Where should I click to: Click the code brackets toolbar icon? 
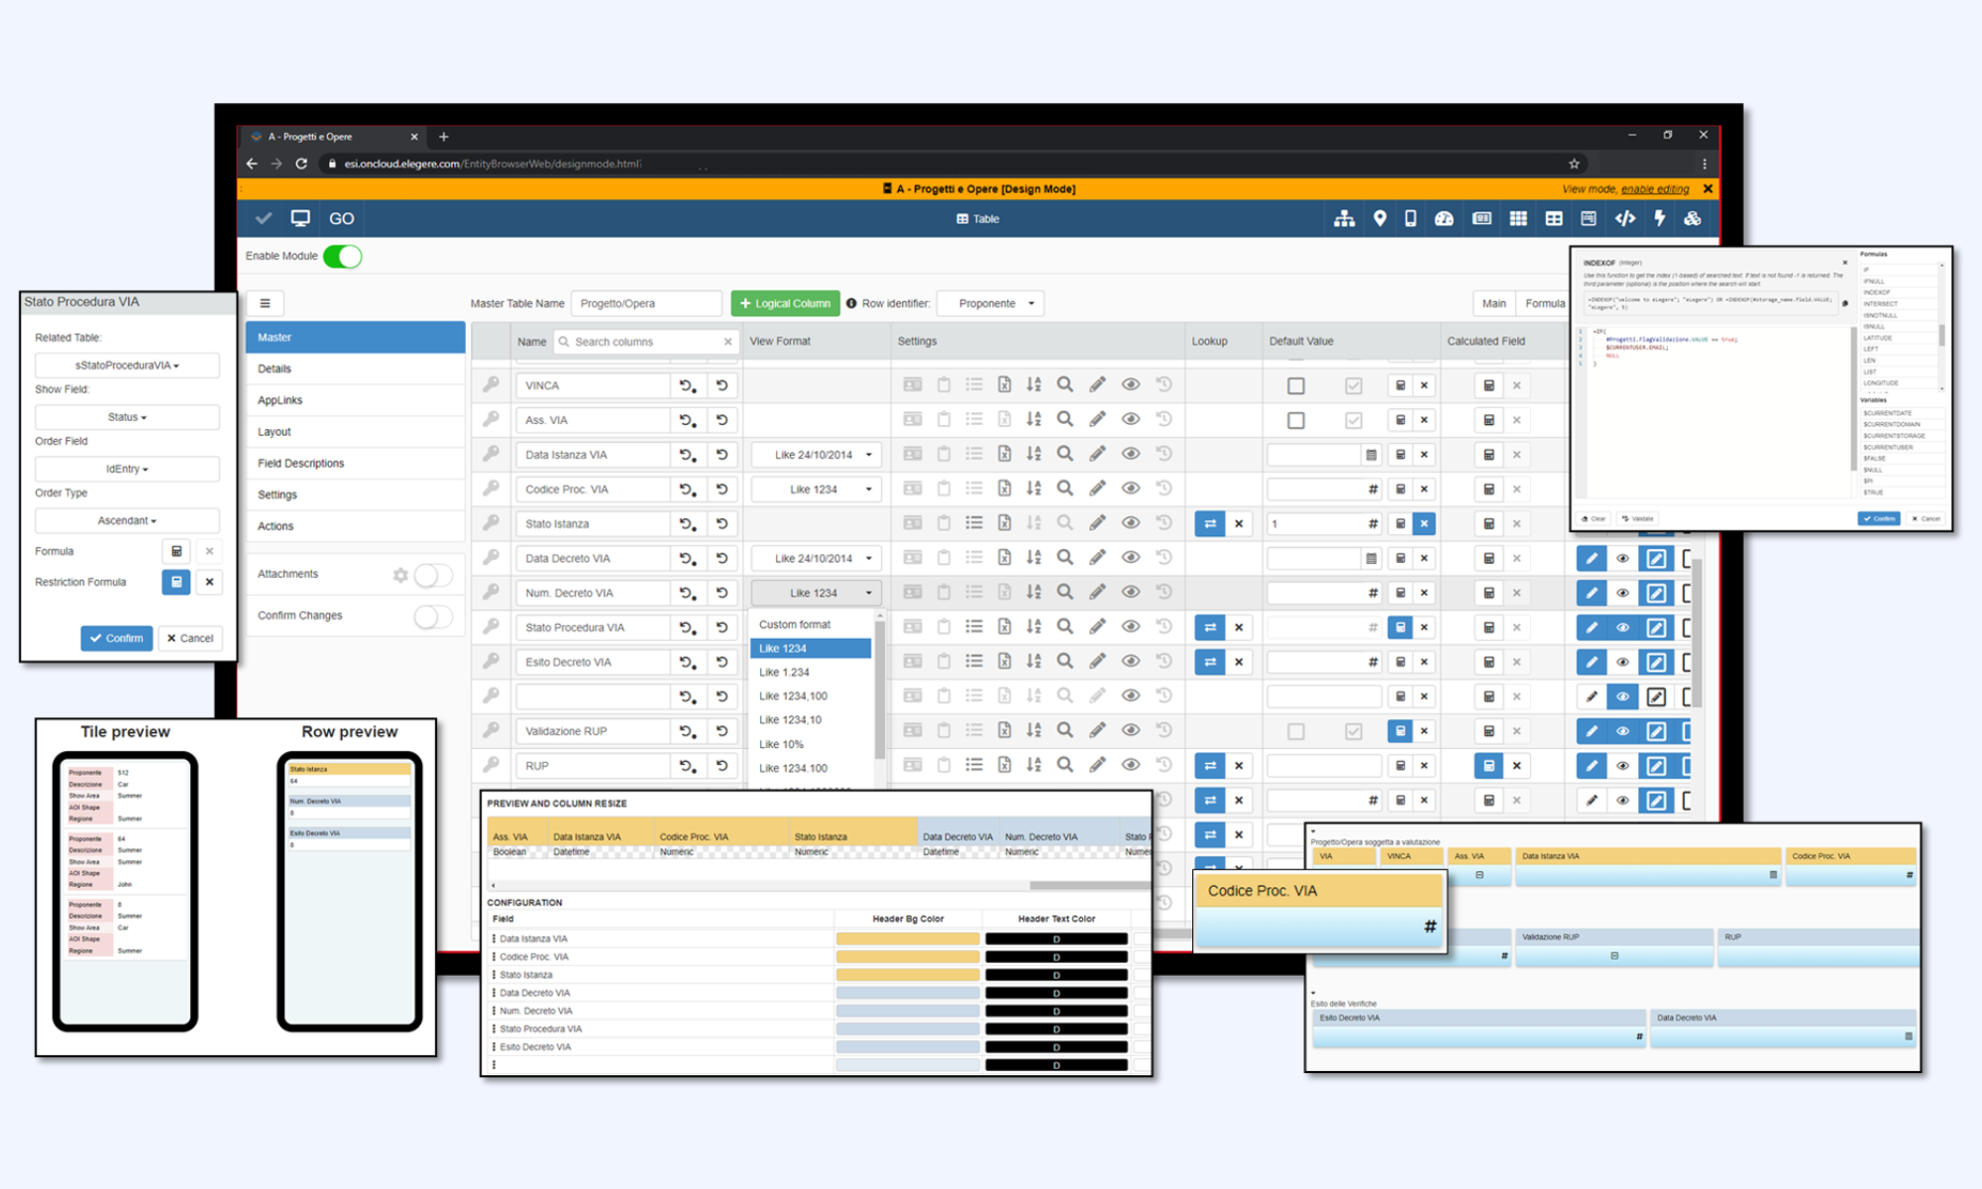tap(1625, 219)
